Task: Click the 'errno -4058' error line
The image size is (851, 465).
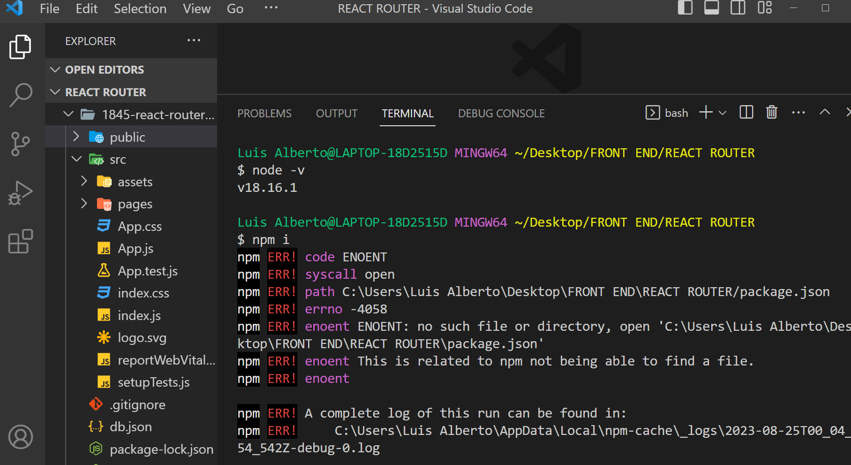Action: (312, 309)
